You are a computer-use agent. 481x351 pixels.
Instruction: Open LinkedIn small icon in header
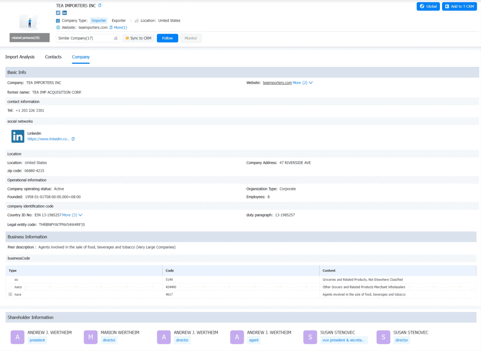pos(65,13)
